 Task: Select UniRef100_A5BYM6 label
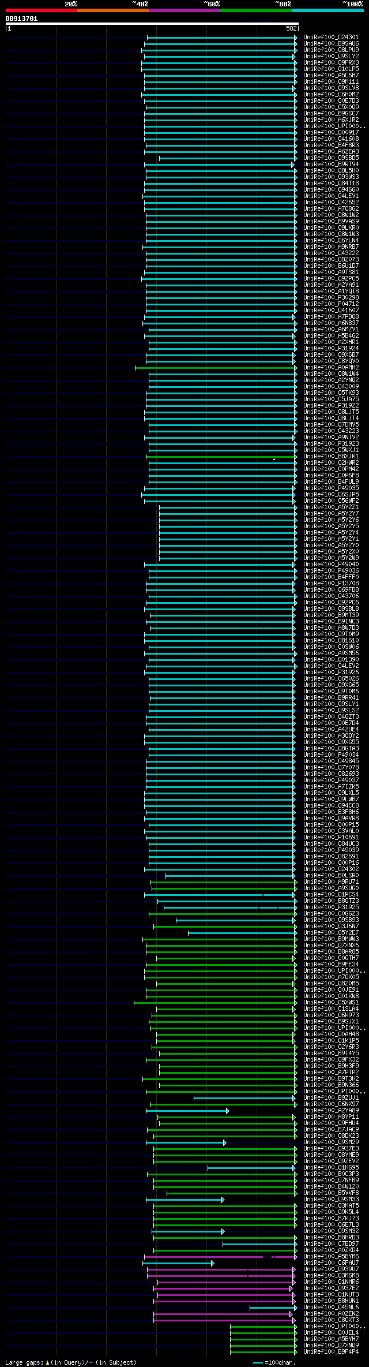click(x=331, y=1257)
